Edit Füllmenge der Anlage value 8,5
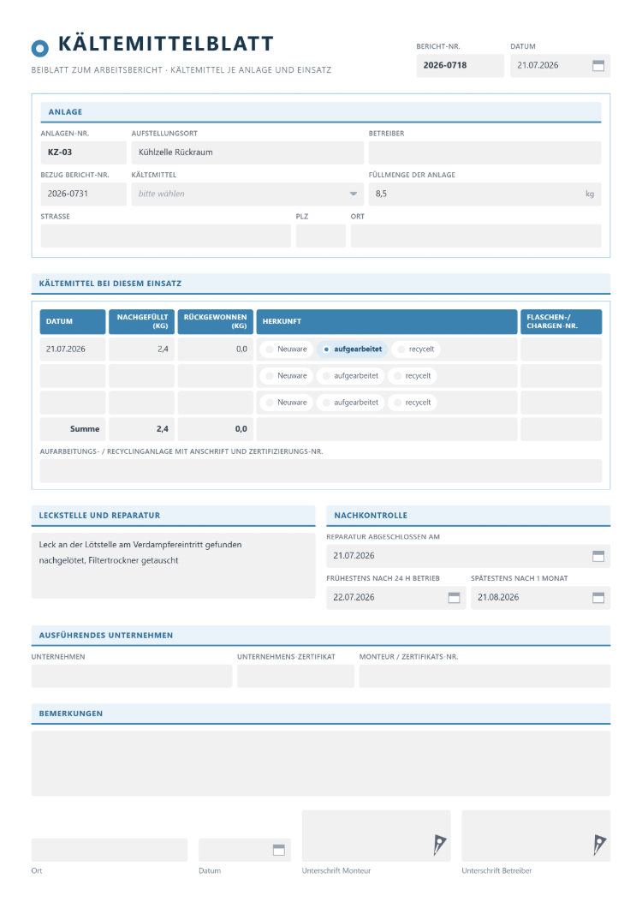 pyautogui.click(x=484, y=194)
